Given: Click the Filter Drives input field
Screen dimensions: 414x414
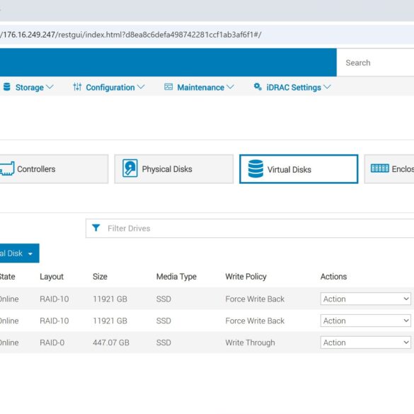Looking at the screenshot, I should (250, 228).
